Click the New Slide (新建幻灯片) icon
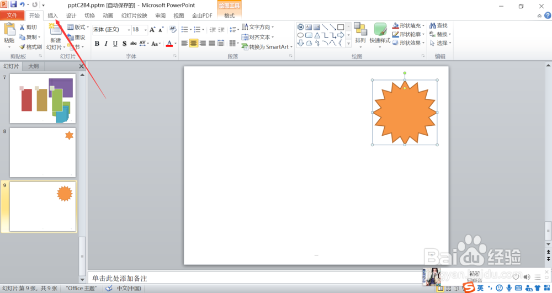The image size is (552, 293). coord(55,30)
